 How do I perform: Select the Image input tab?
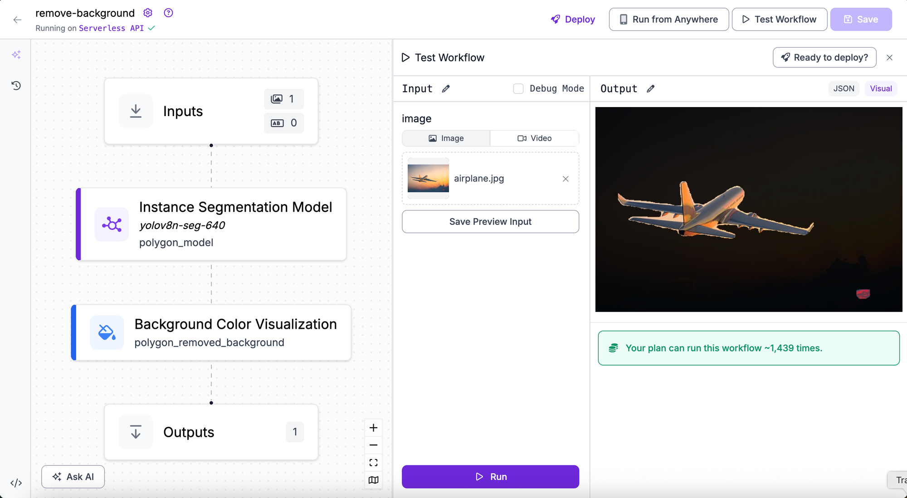click(446, 138)
